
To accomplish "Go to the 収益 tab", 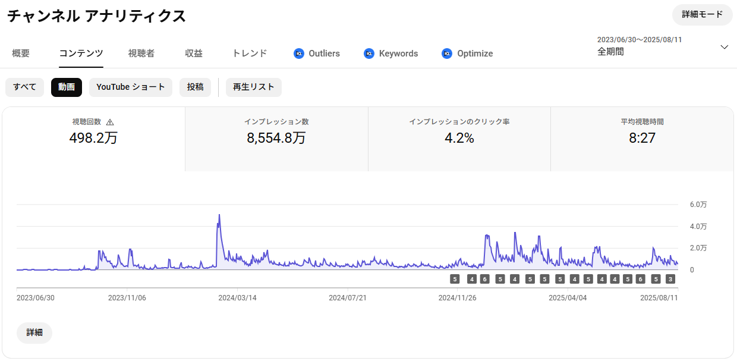I will click(194, 54).
